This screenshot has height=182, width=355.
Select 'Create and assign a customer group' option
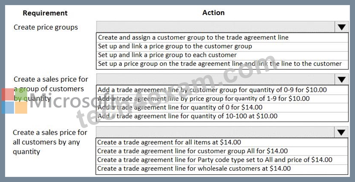click(222, 37)
